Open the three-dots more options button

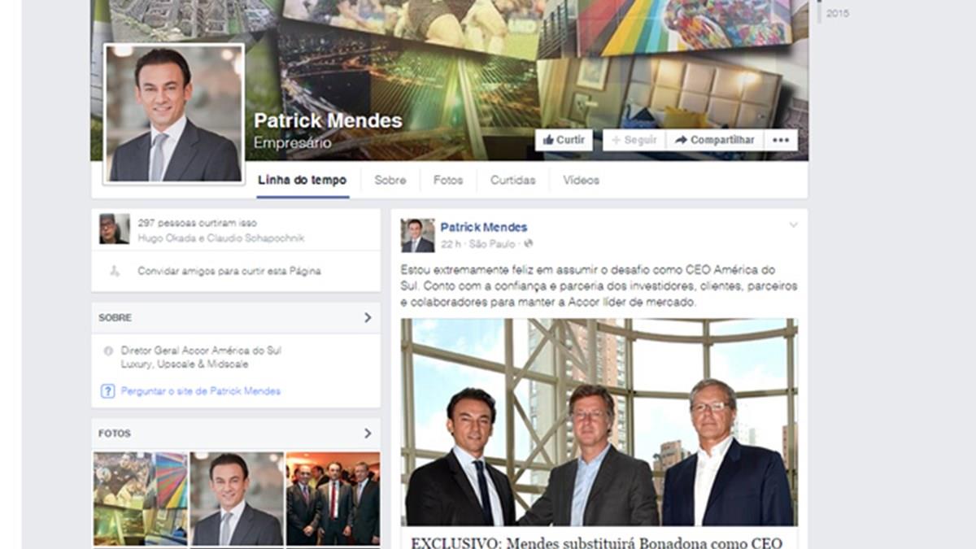coord(781,140)
